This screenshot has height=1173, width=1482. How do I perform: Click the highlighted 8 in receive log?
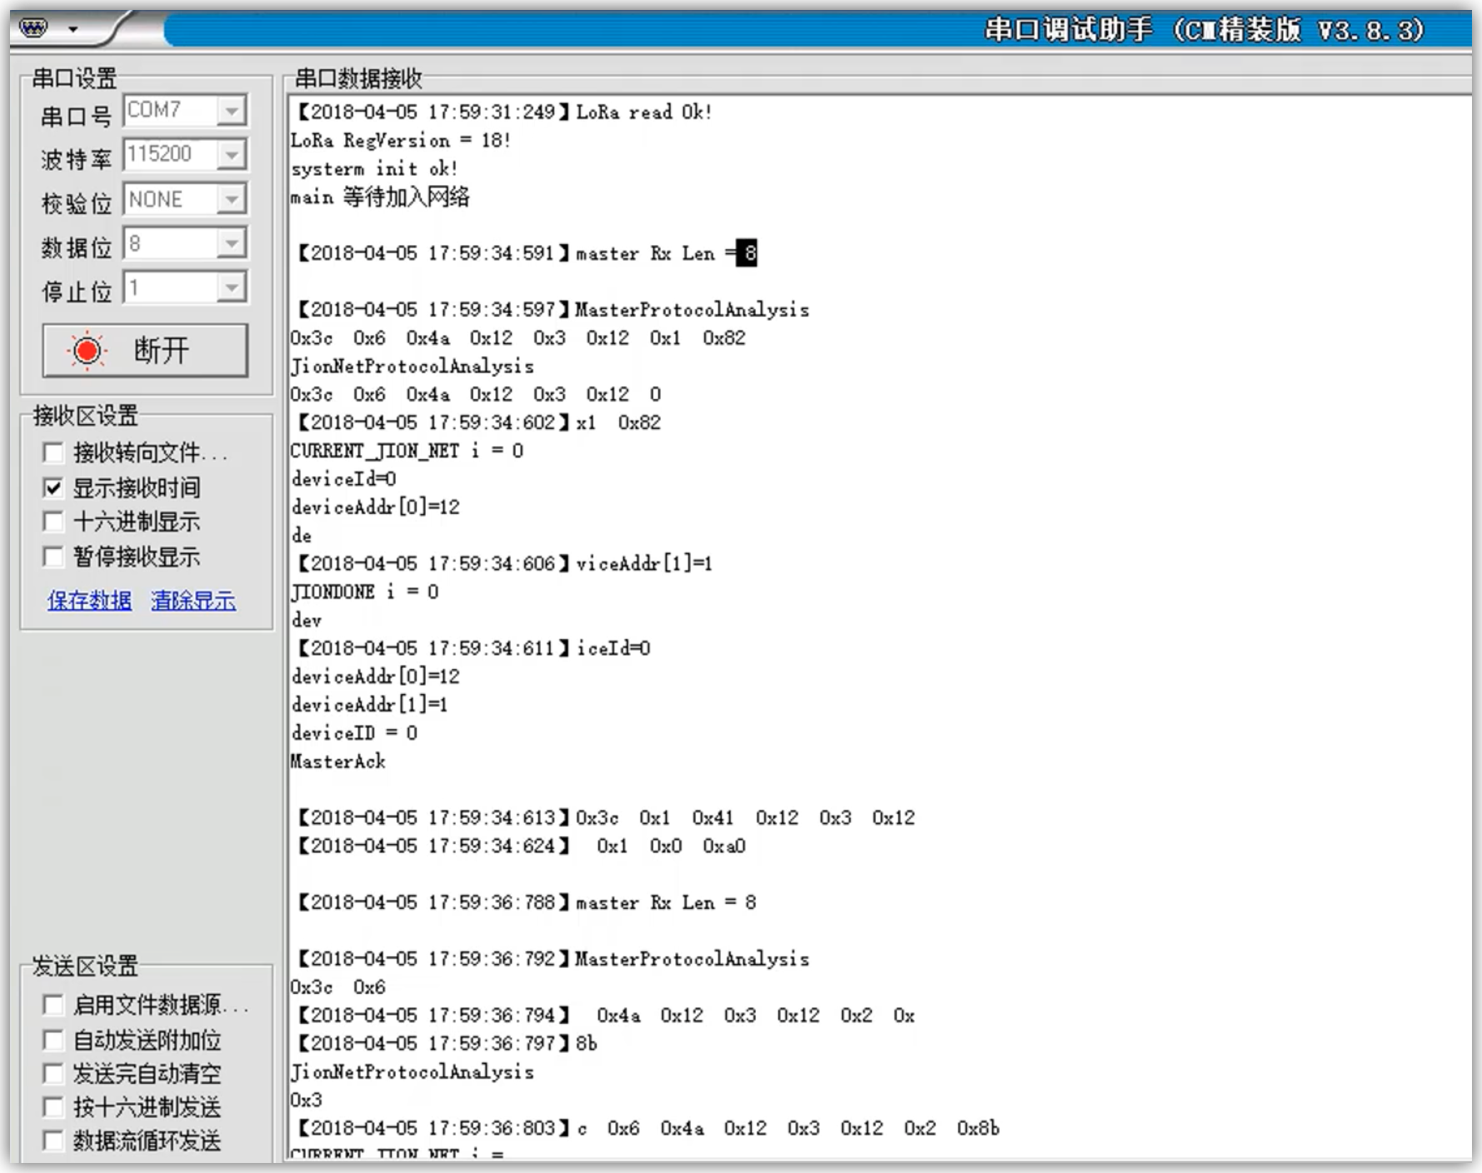click(749, 253)
